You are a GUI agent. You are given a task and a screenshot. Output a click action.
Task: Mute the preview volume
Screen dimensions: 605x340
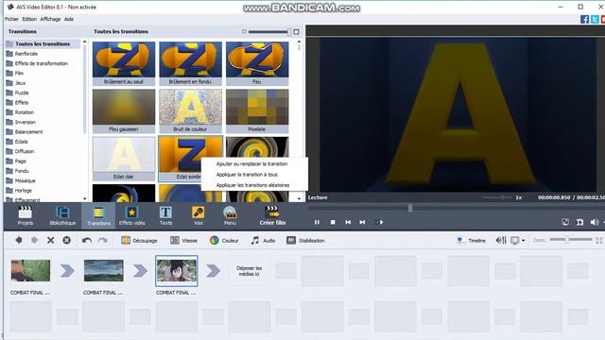point(595,222)
